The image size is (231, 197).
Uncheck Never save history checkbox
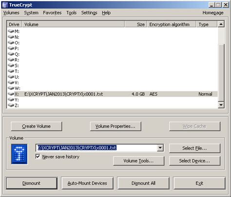[x=38, y=156]
